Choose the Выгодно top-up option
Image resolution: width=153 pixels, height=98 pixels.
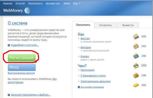pyautogui.click(x=86, y=47)
